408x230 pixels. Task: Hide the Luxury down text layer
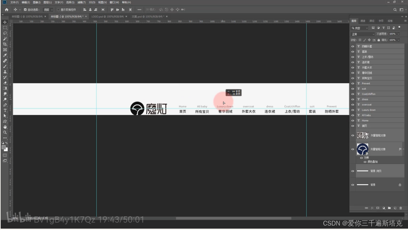coord(353,110)
